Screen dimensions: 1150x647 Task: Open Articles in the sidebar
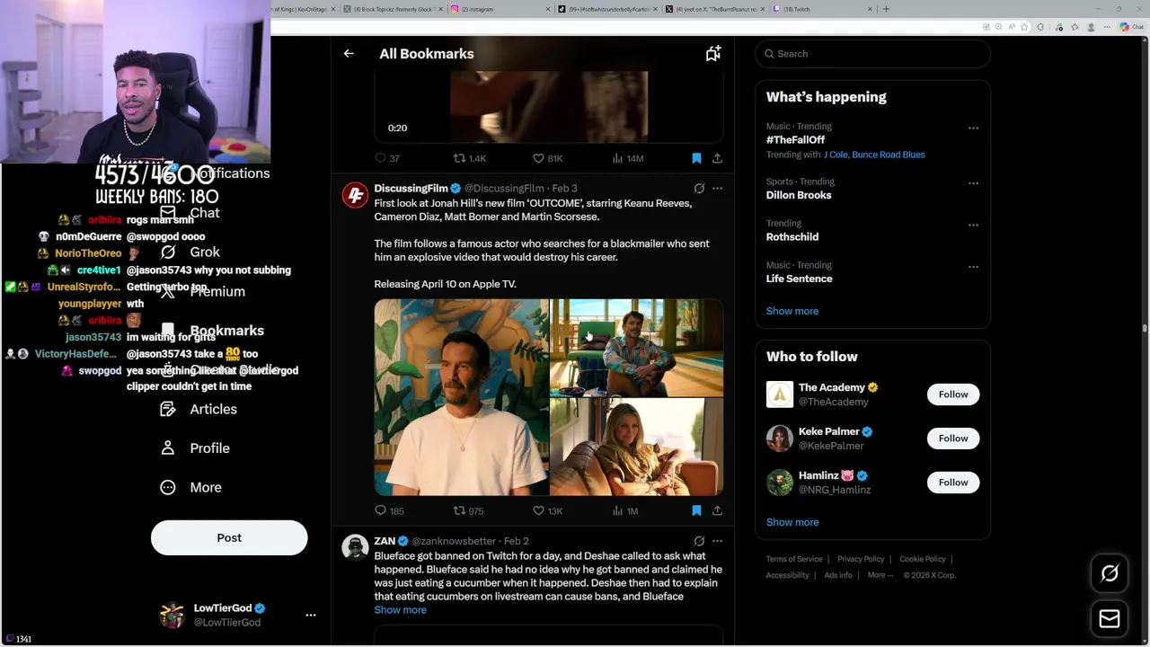click(199, 409)
